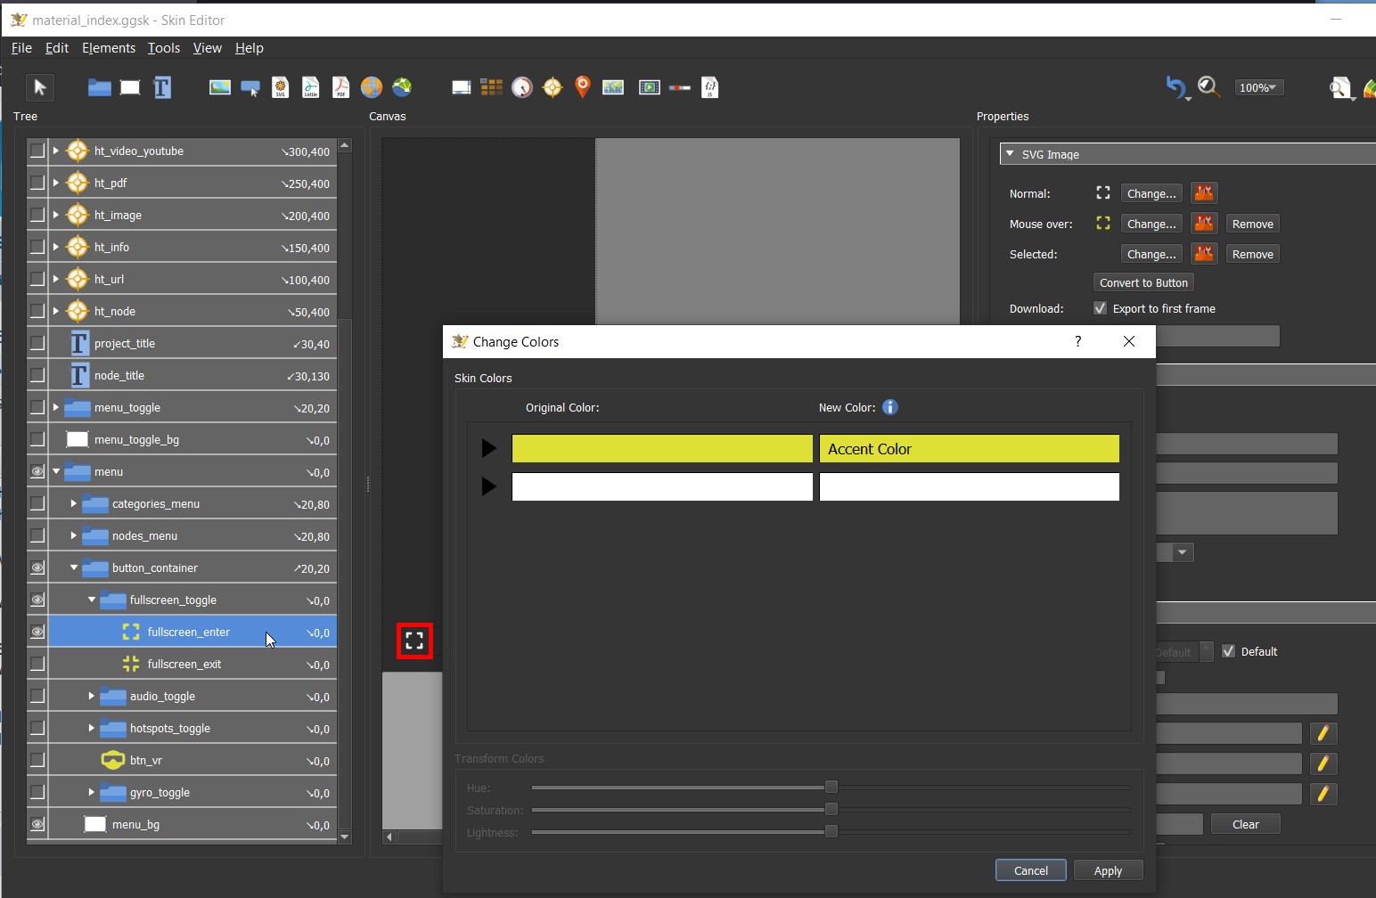Expand the audio_toggle container

point(92,696)
